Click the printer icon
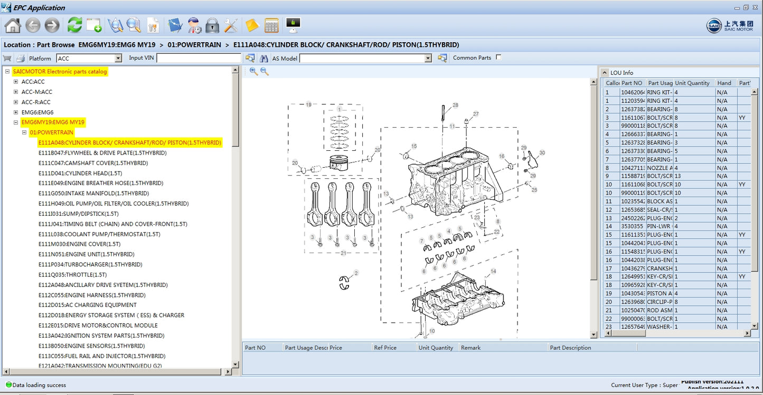This screenshot has width=763, height=395. point(21,58)
